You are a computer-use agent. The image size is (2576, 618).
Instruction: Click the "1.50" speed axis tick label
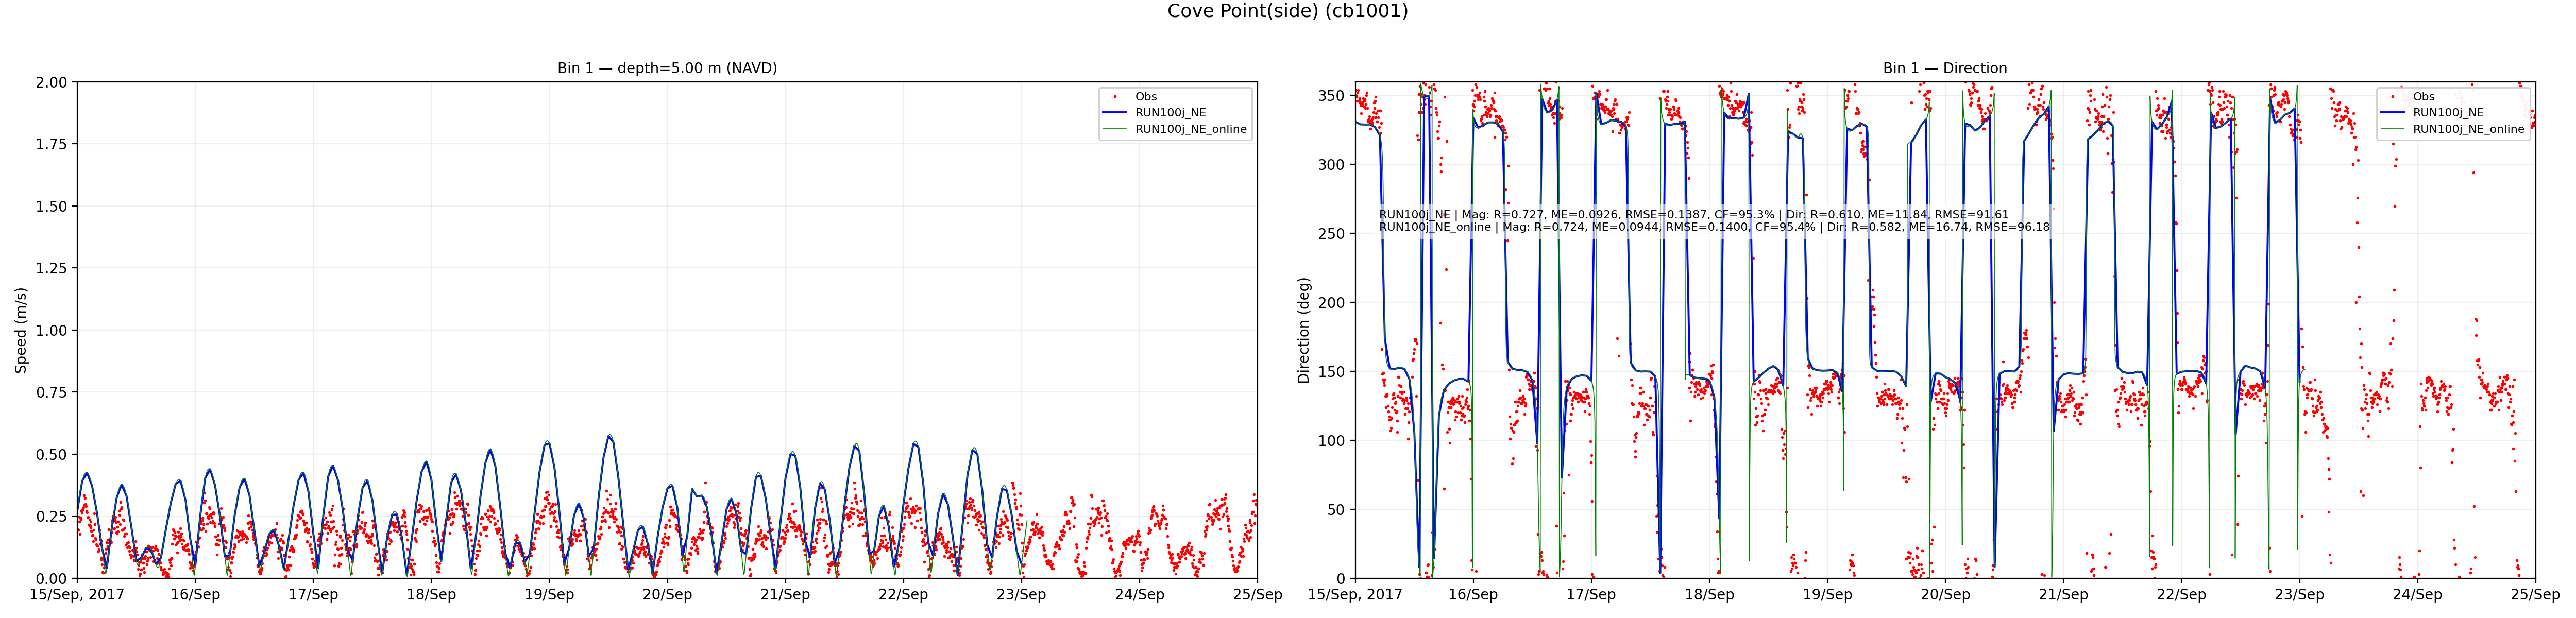(52, 206)
